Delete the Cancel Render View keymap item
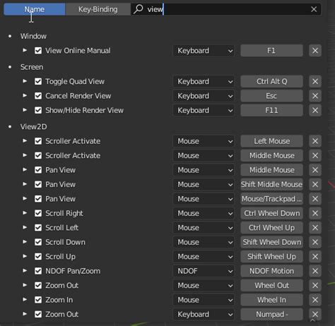The image size is (335, 326). point(315,96)
